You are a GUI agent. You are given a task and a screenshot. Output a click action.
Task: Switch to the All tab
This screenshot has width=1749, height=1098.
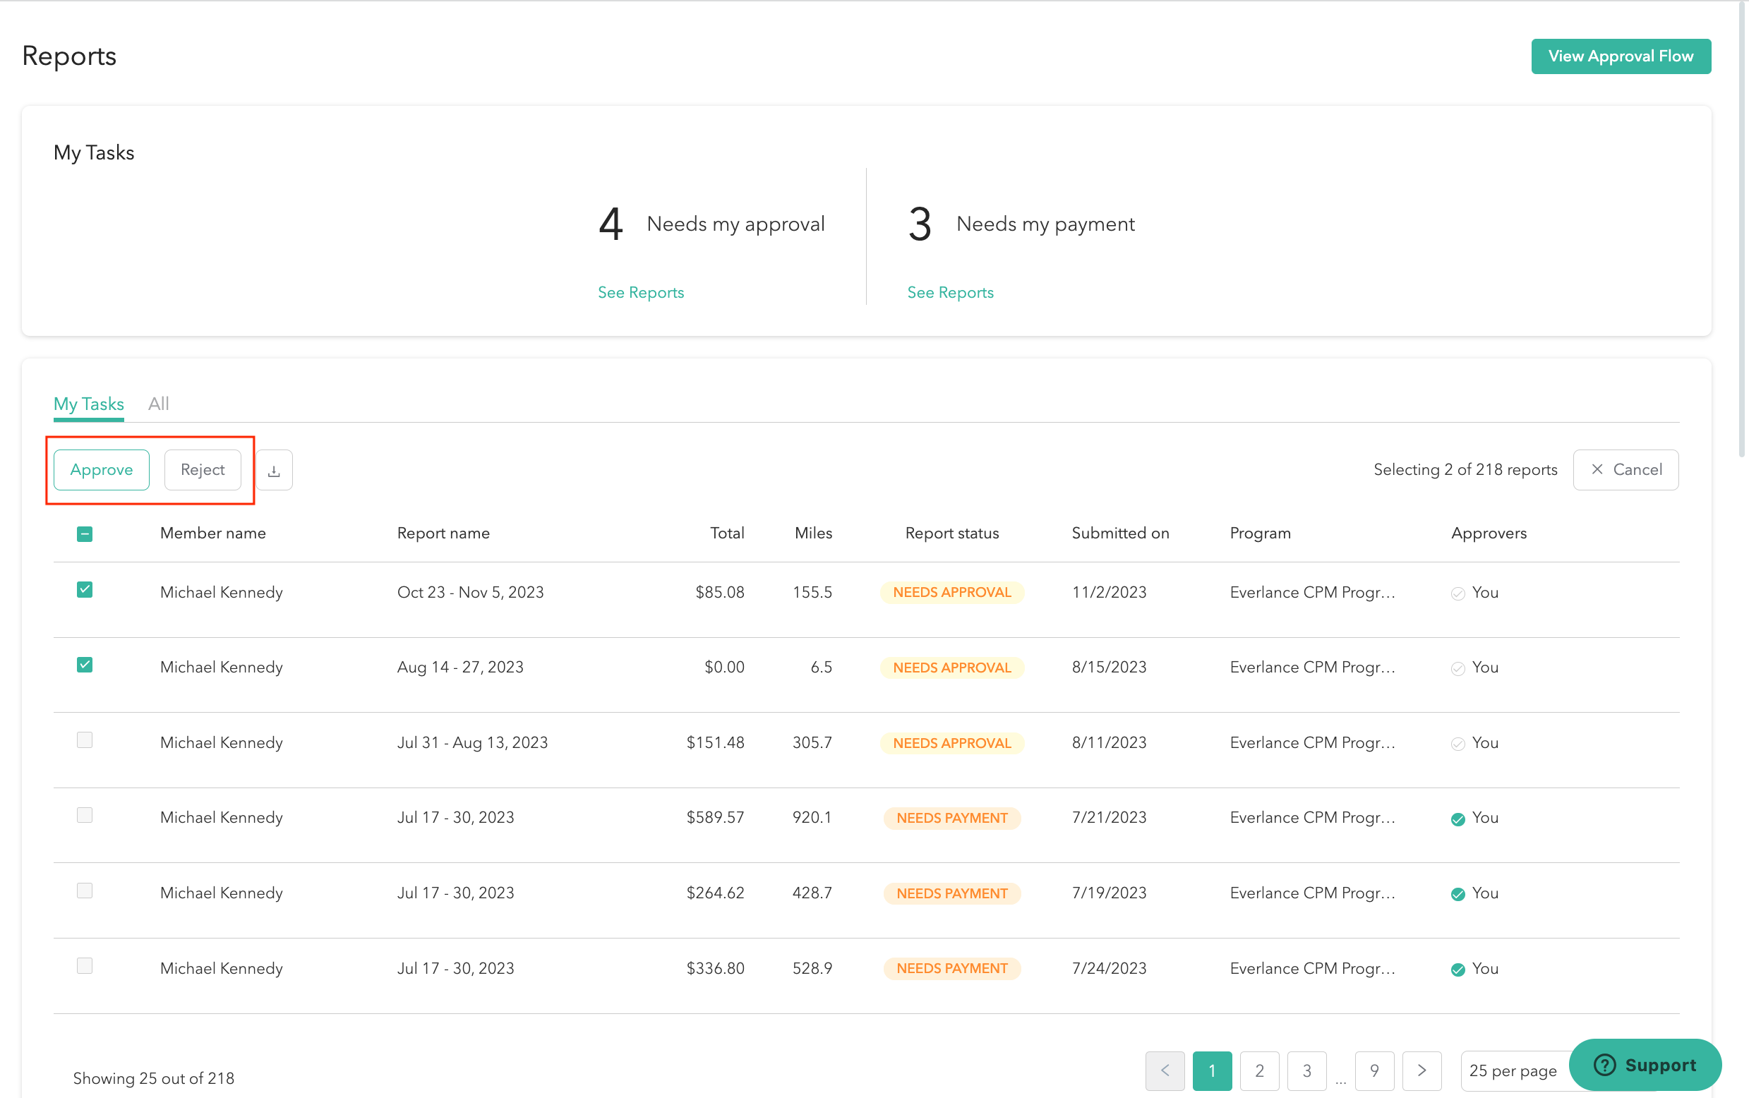coord(158,404)
